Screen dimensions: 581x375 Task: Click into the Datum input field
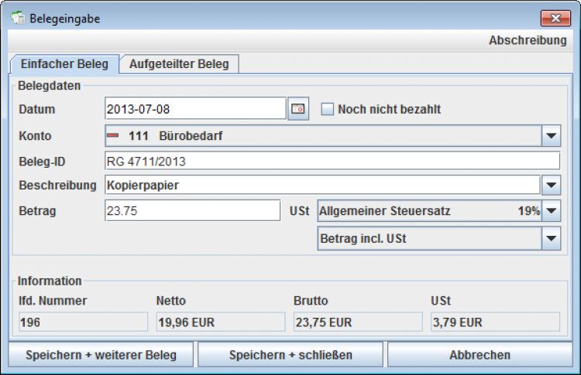point(194,109)
